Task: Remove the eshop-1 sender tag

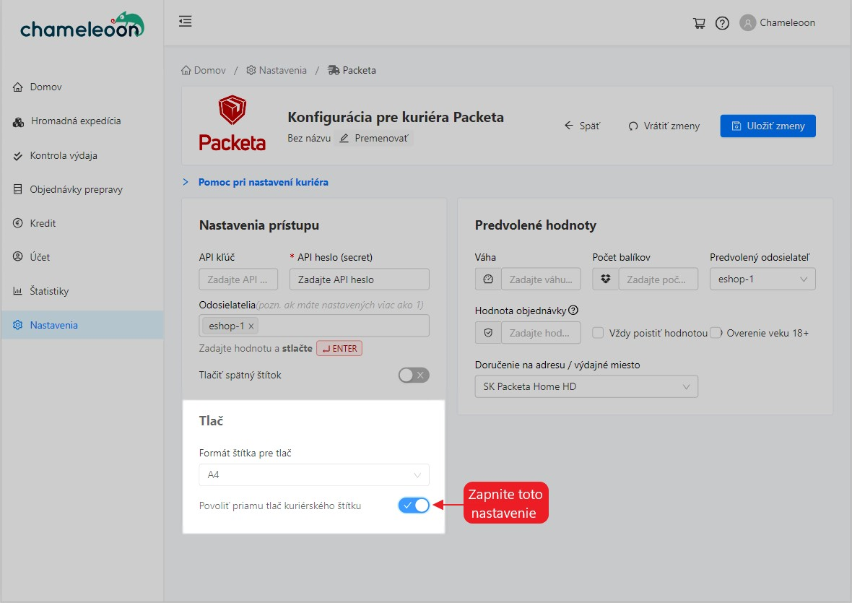Action: 251,326
